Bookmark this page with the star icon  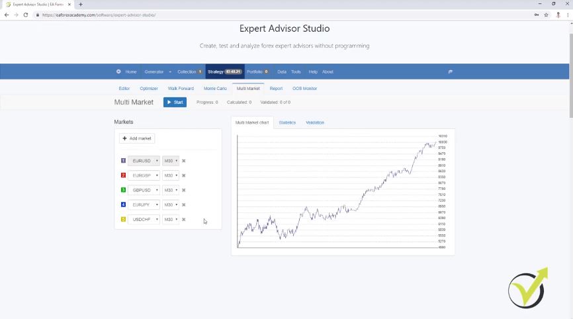point(546,15)
